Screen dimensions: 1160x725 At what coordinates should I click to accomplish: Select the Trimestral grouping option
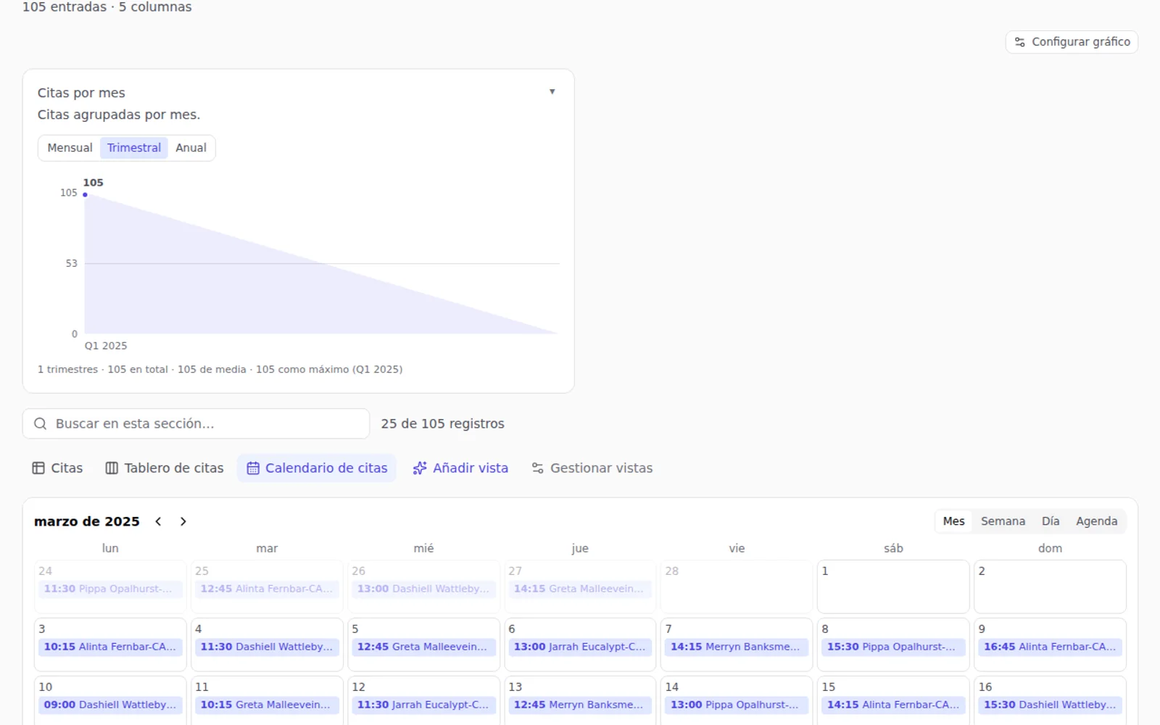(x=134, y=148)
